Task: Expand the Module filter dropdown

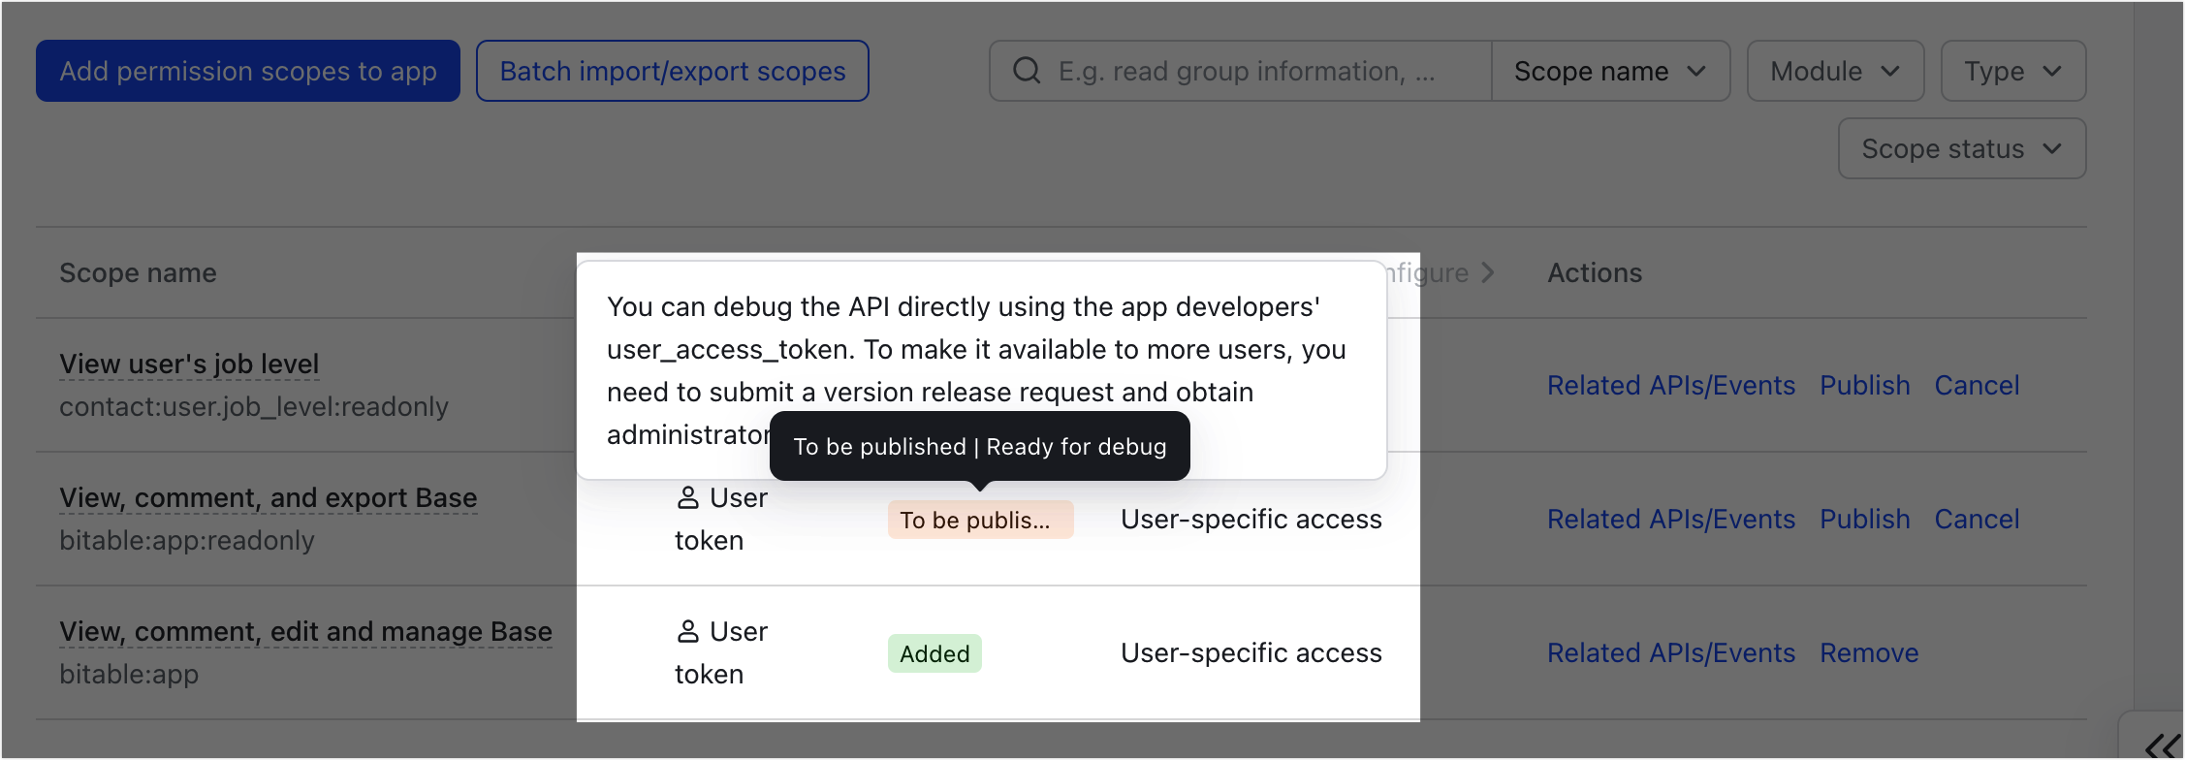Action: tap(1834, 71)
